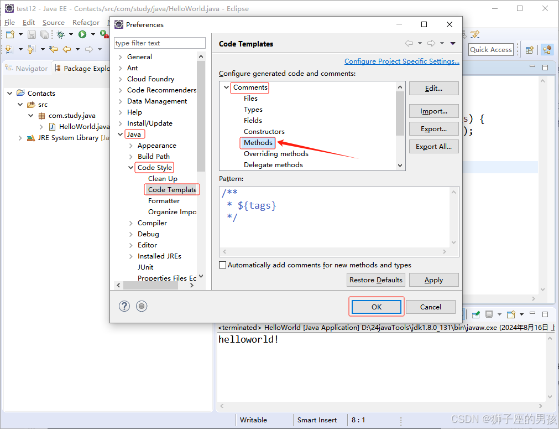This screenshot has height=429, width=559.
Task: Toggle automatically add comments checkbox
Action: click(222, 265)
